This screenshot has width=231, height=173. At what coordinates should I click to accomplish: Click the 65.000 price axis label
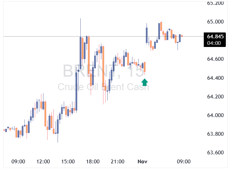click(215, 22)
